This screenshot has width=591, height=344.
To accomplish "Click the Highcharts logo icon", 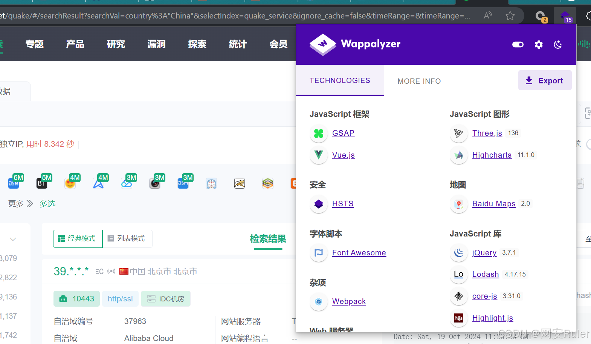I will [459, 155].
